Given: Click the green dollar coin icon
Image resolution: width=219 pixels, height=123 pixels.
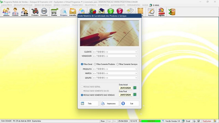Looking at the screenshot, I should [x=111, y=11].
